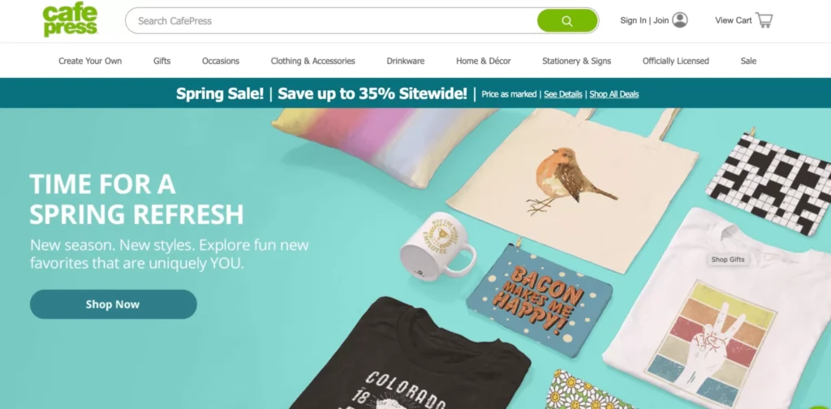Click the Join link
831x409 pixels.
click(661, 20)
